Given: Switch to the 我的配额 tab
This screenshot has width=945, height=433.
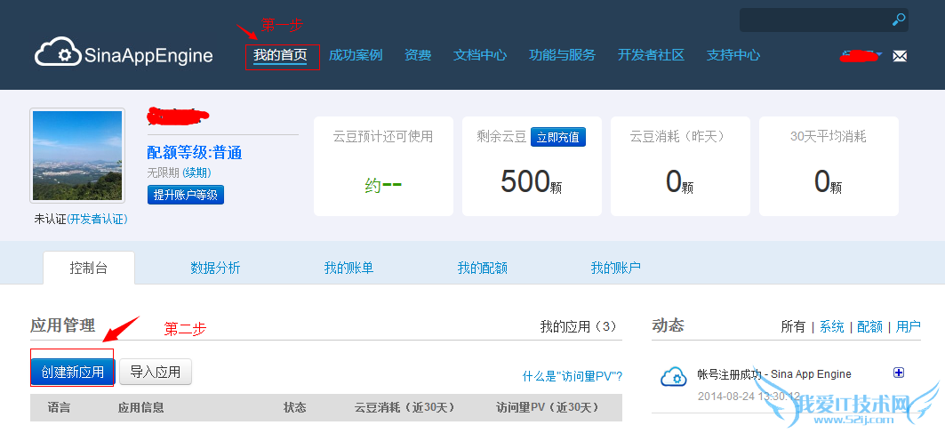Looking at the screenshot, I should [482, 268].
